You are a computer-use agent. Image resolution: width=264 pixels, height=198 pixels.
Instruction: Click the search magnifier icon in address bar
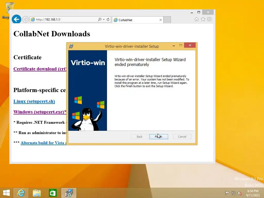(100, 19)
